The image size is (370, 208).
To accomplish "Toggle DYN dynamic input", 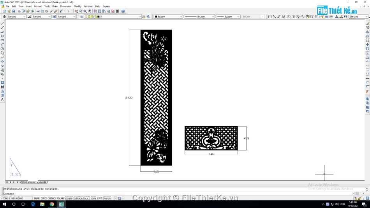I will [94, 199].
